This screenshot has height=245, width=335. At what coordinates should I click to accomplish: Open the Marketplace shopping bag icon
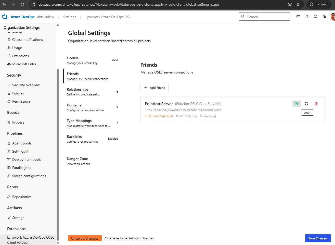pos(307,17)
